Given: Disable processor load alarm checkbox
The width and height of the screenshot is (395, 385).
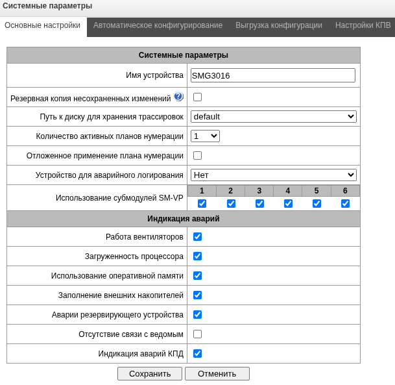Looking at the screenshot, I should point(197,256).
